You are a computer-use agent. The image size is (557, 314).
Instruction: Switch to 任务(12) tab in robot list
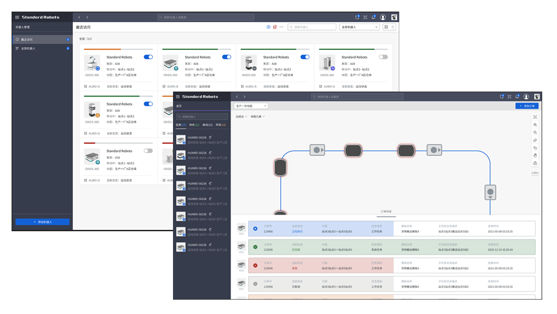click(x=181, y=125)
